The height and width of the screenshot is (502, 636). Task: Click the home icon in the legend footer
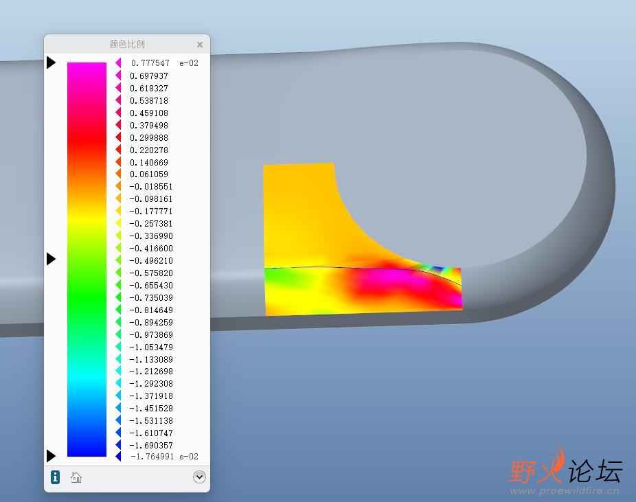point(76,477)
